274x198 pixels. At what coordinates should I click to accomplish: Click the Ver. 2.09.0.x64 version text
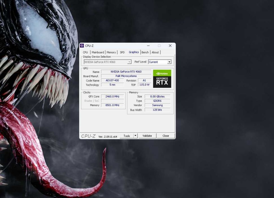tap(108, 137)
